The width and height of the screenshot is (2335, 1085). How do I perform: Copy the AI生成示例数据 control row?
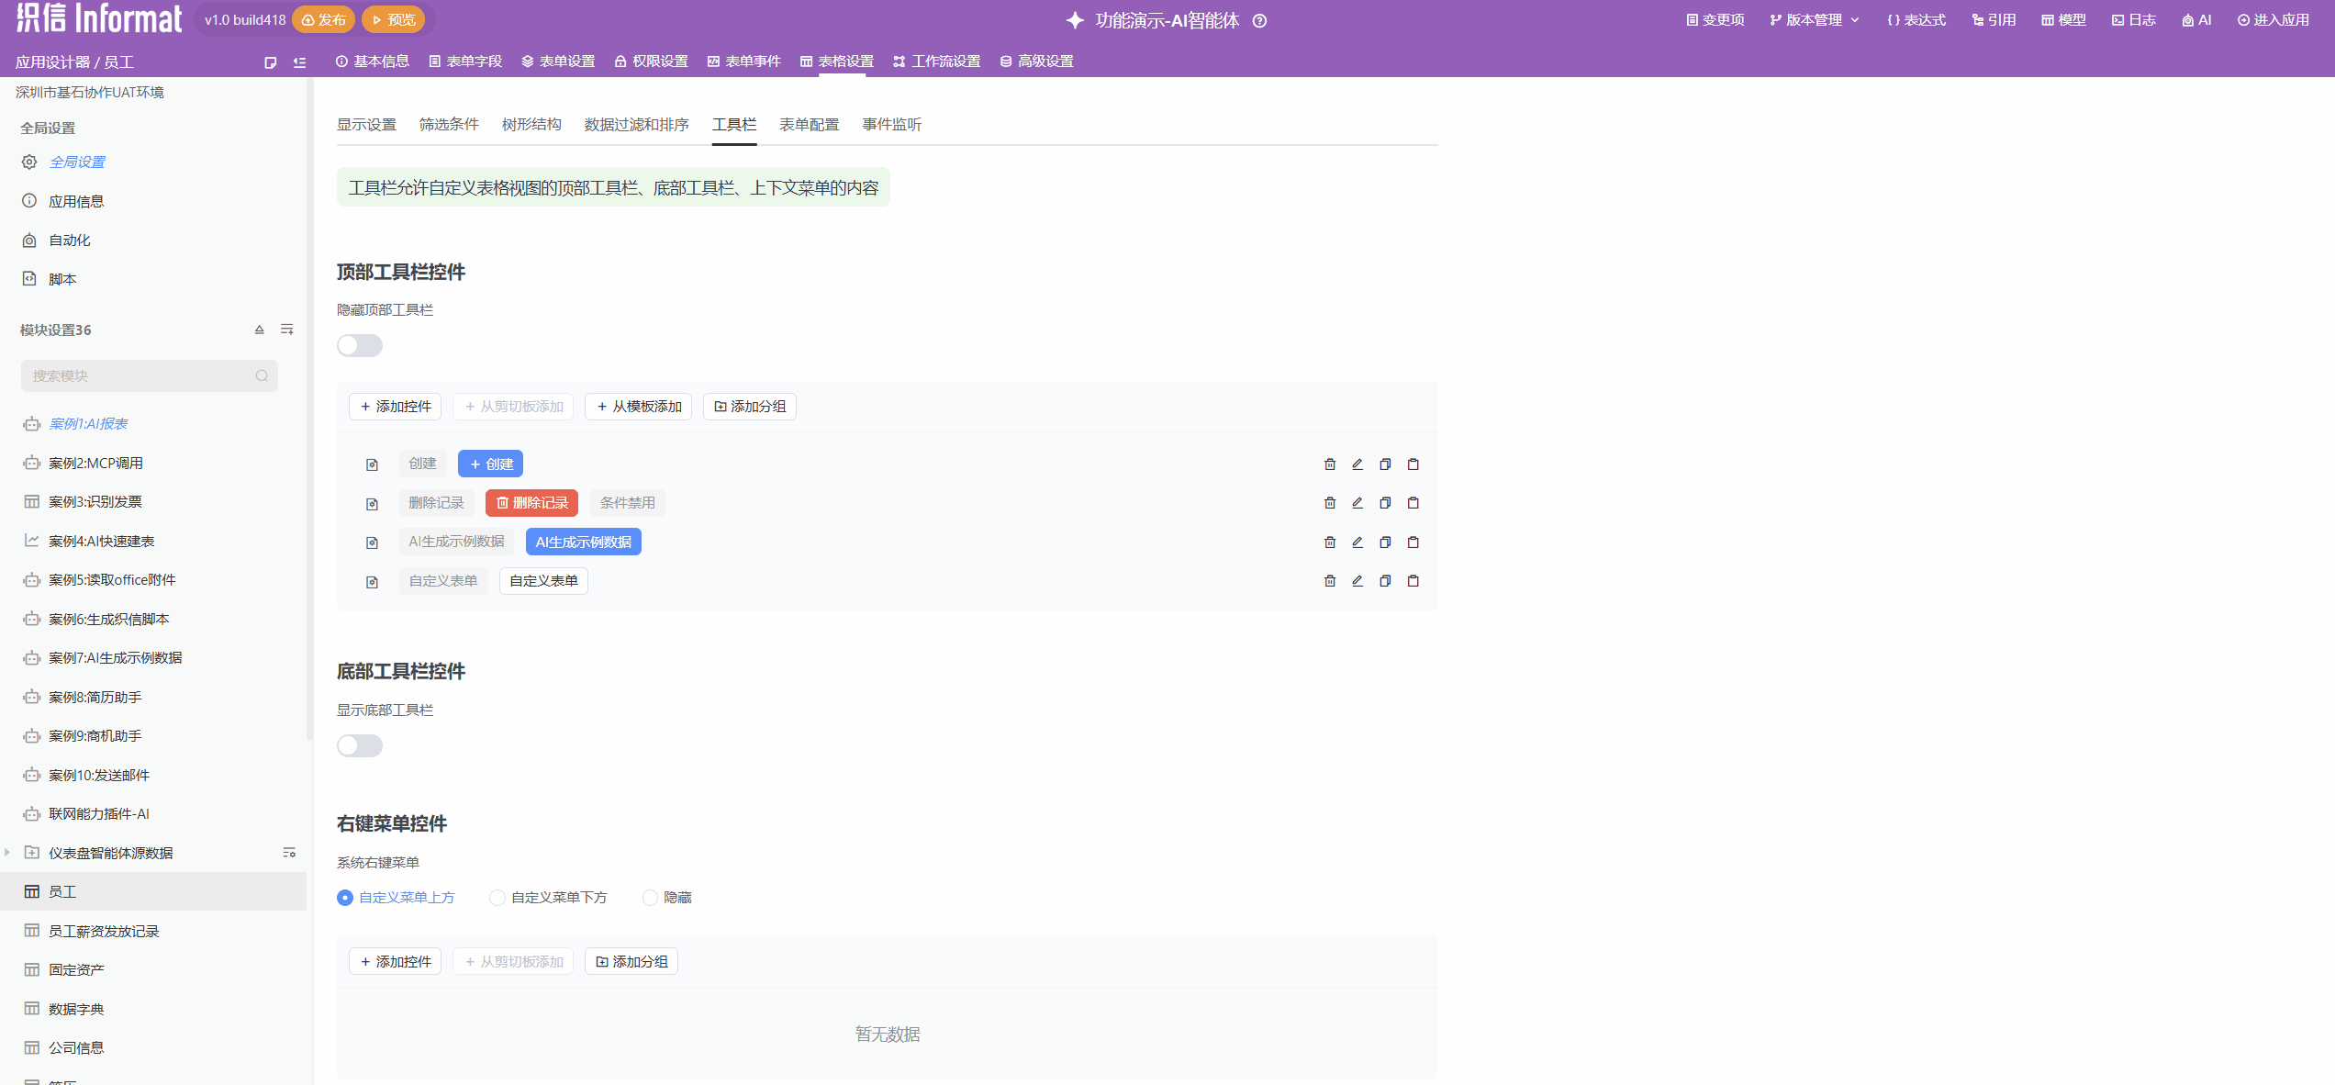pyautogui.click(x=1385, y=542)
